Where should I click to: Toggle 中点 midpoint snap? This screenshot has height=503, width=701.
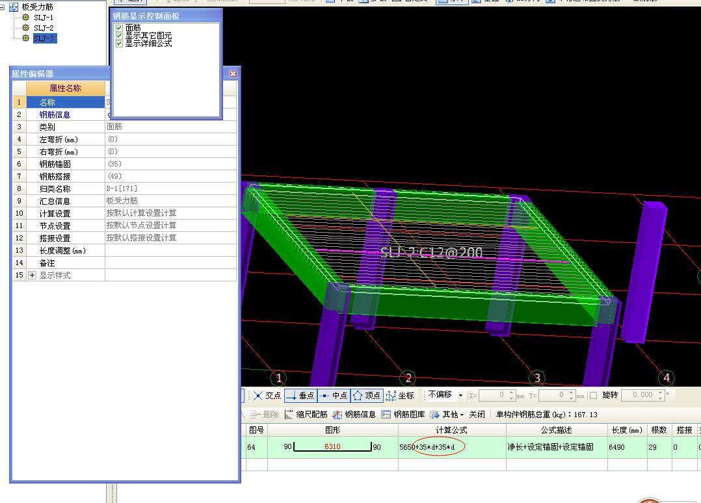coord(334,395)
